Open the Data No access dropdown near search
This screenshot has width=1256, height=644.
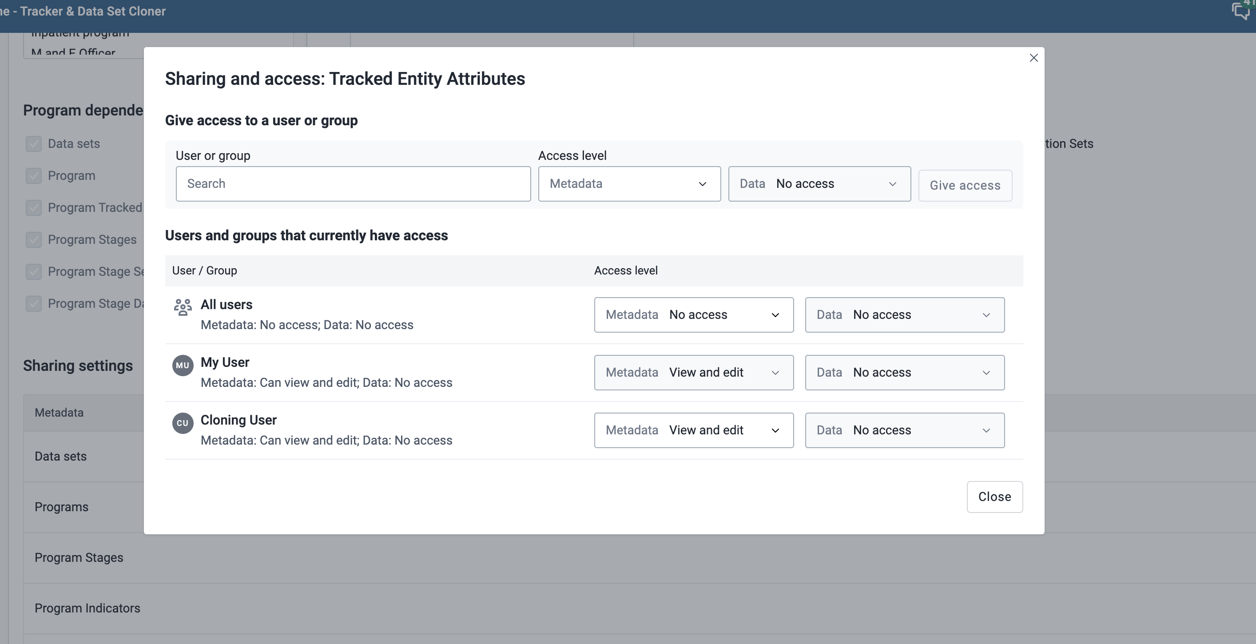pos(819,184)
